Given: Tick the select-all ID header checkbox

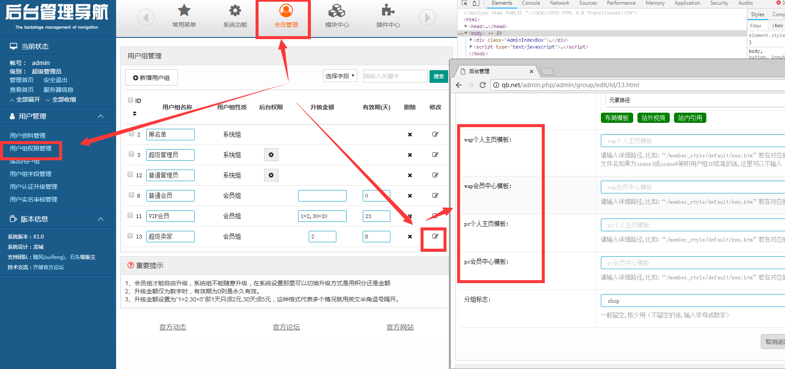Looking at the screenshot, I should coord(131,100).
